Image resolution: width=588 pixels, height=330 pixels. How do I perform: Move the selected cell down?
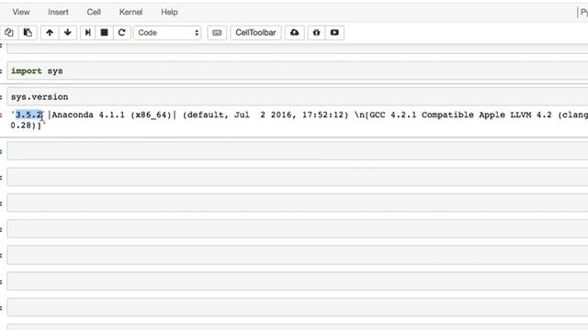click(67, 33)
